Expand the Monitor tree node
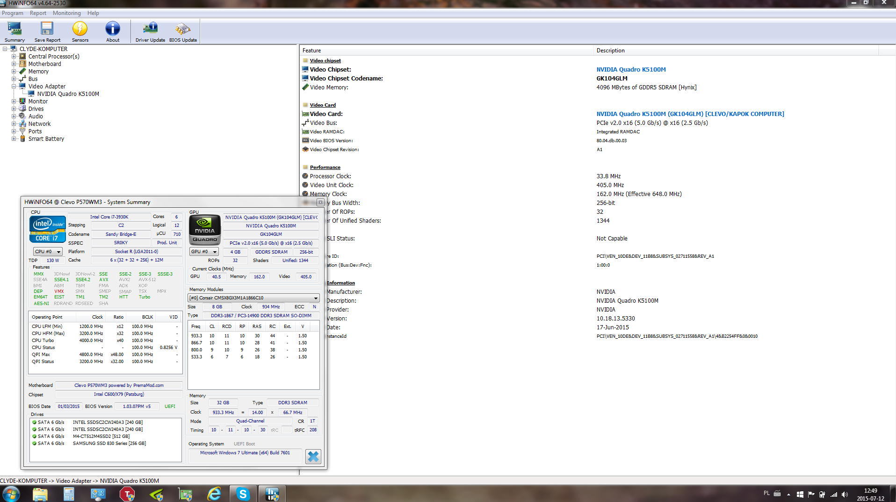This screenshot has width=896, height=502. click(x=14, y=101)
